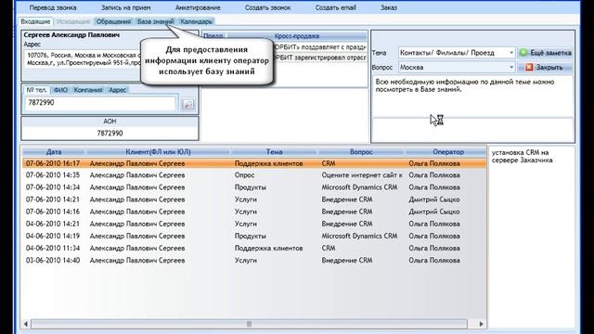Sort the table by the Тема column header
Screen dimensions: 594x334
click(275, 152)
